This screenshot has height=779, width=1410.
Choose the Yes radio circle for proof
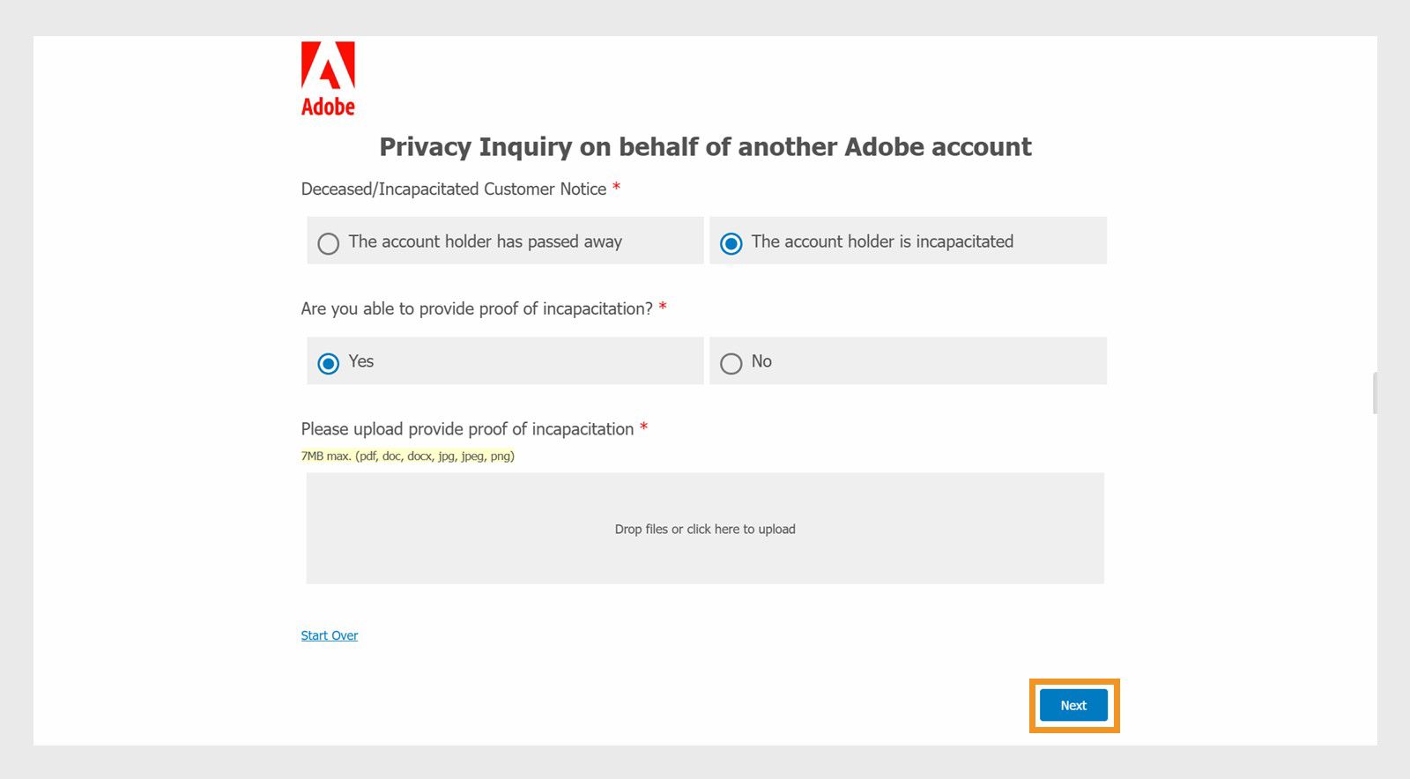[x=329, y=363]
